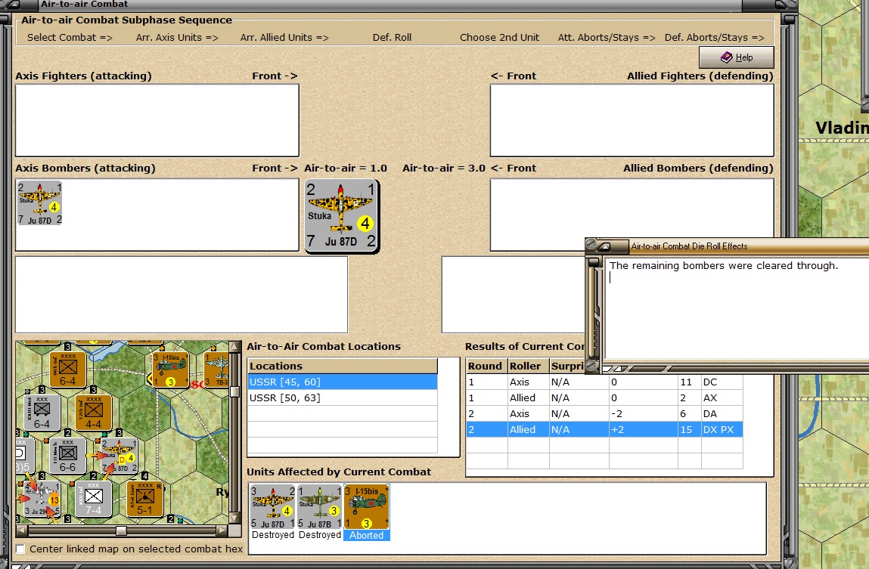The image size is (869, 569).
Task: Open the Help button with book icon
Action: click(736, 57)
